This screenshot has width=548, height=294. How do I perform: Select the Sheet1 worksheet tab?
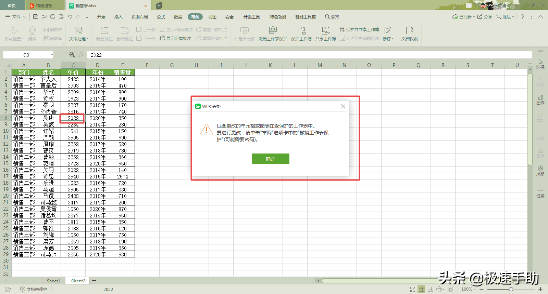click(x=53, y=281)
